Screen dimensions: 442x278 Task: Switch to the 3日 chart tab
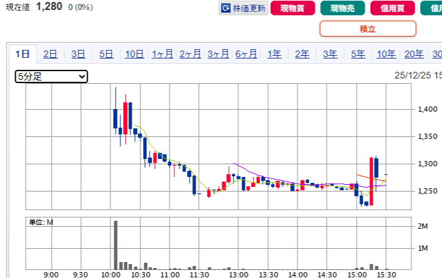click(78, 55)
